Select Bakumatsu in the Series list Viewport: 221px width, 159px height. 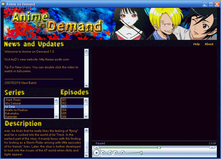29,113
